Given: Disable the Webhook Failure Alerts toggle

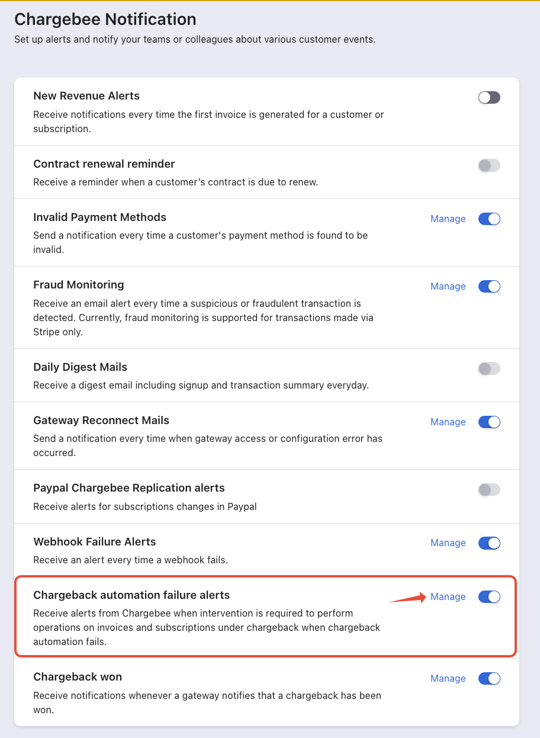Looking at the screenshot, I should [489, 543].
